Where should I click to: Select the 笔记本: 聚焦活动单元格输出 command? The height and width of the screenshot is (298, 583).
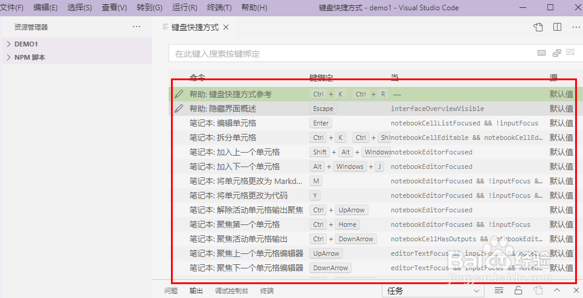tap(238, 239)
